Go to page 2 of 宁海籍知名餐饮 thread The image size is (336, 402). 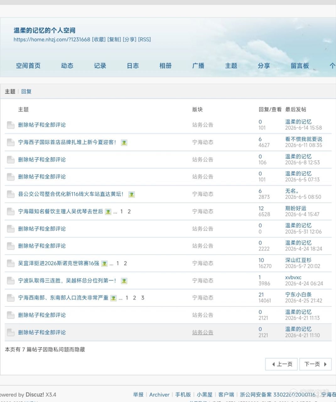[129, 211]
